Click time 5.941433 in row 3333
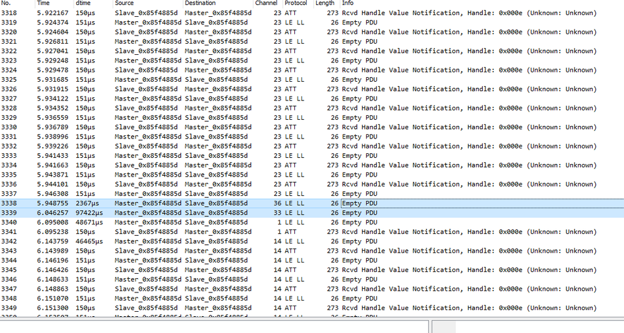Screen dimensions: 624x333 click(52, 156)
